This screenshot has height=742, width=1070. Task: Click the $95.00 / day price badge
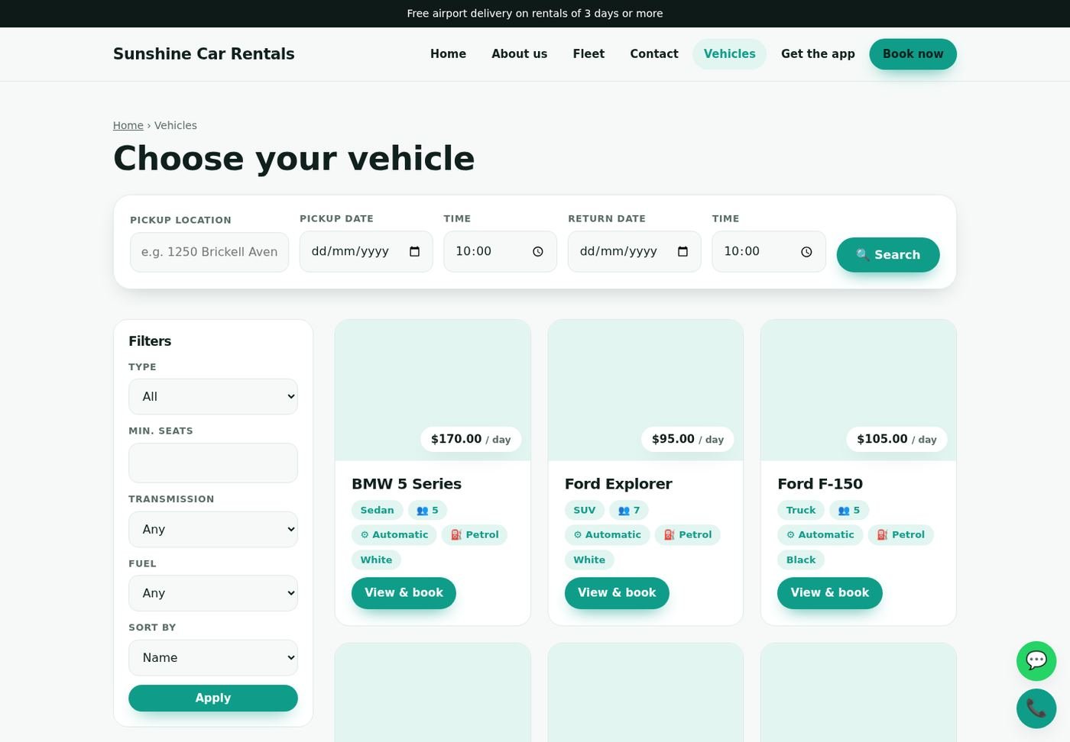click(x=688, y=440)
